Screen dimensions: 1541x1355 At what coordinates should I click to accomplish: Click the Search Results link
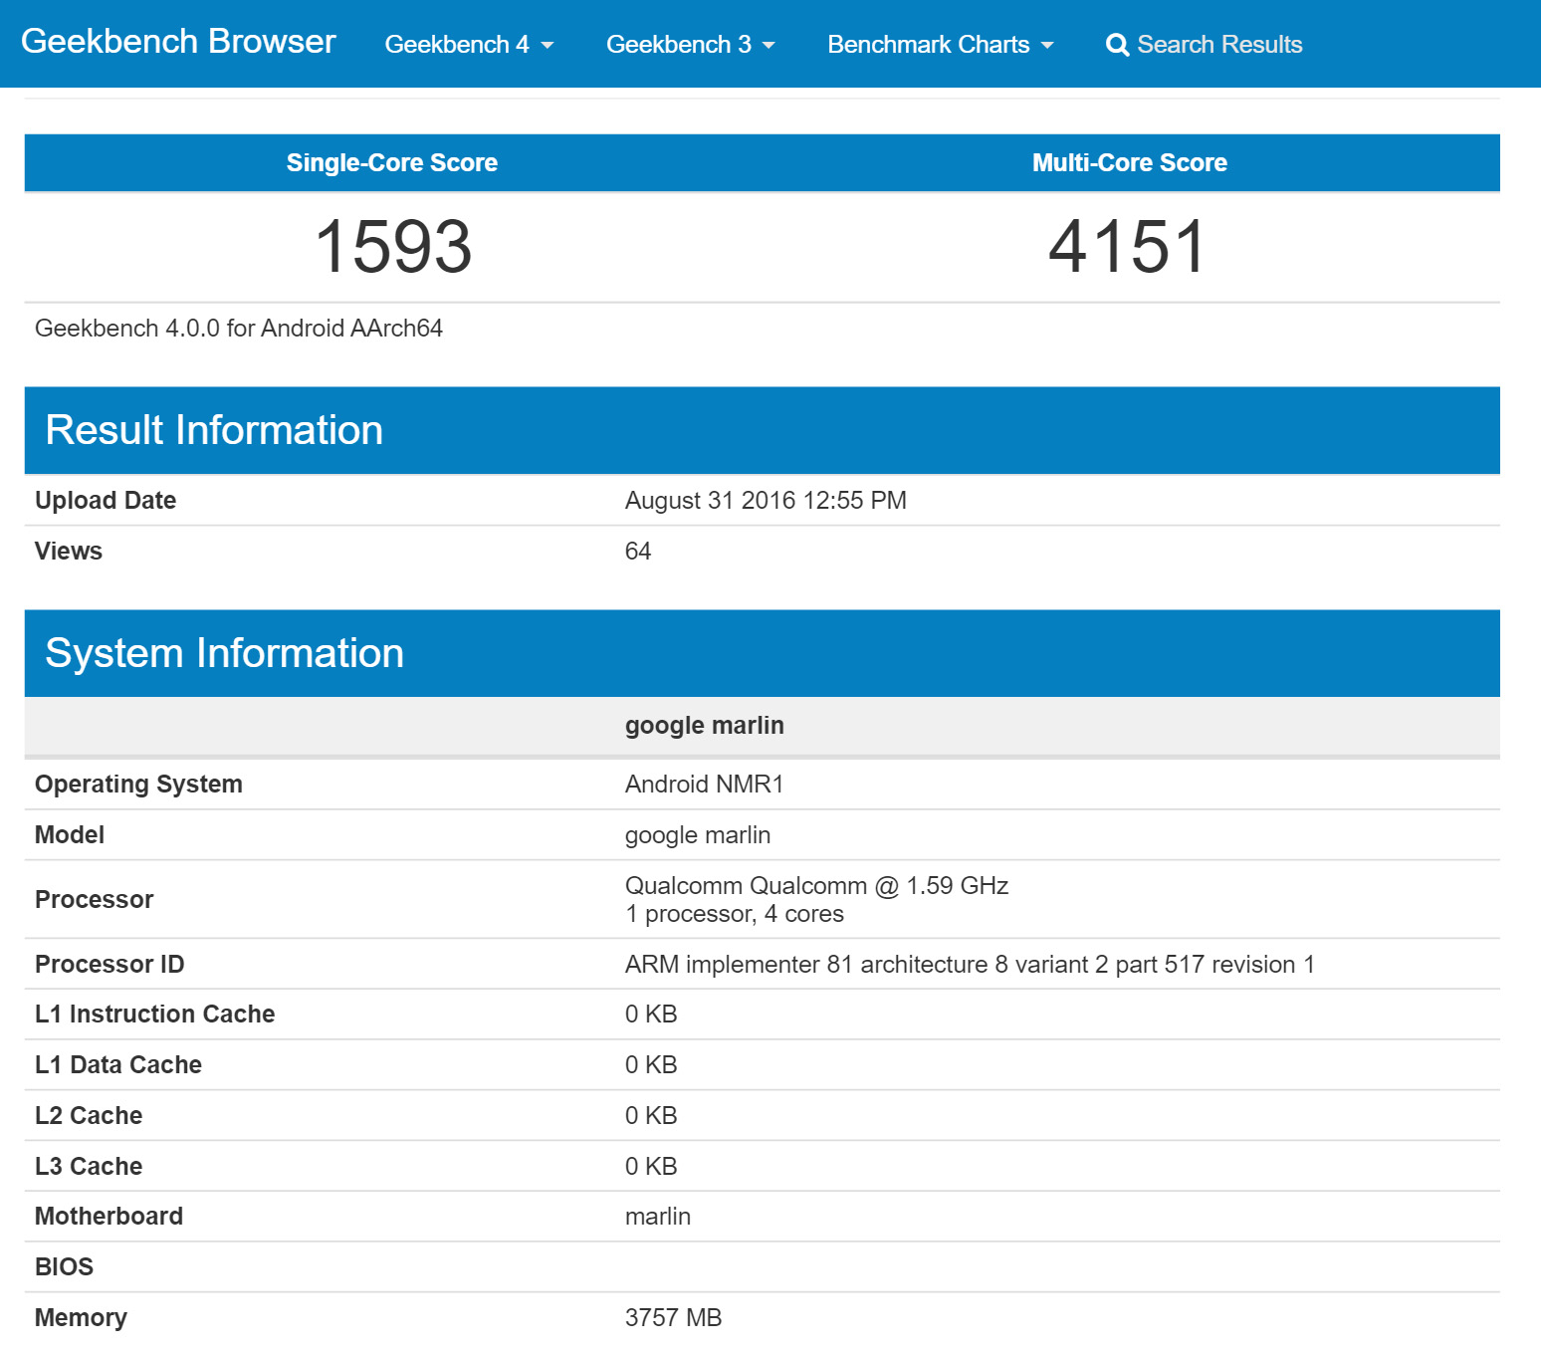click(x=1219, y=45)
